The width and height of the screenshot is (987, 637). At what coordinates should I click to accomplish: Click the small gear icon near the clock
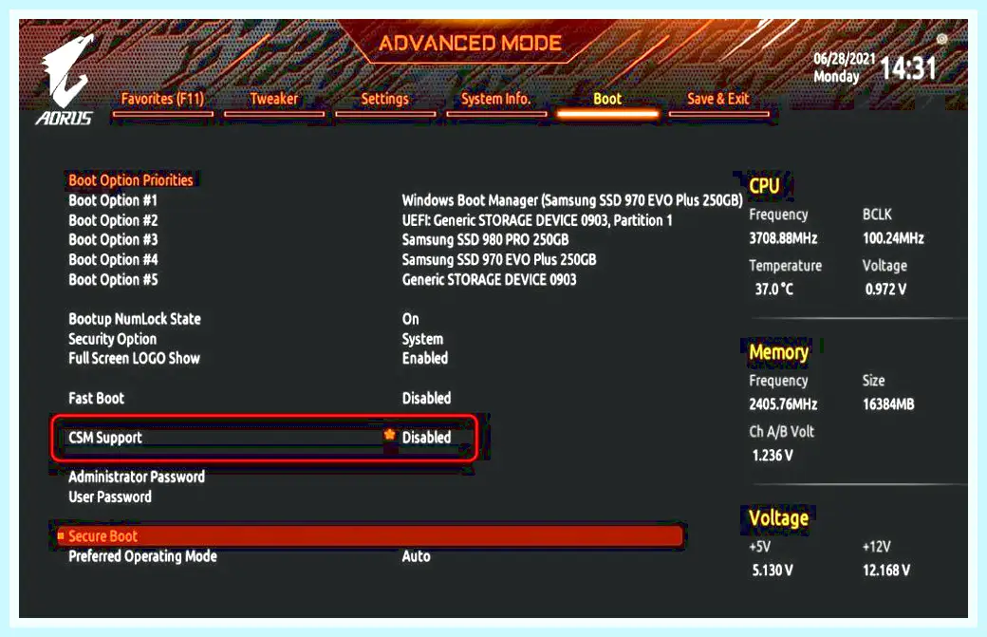click(x=941, y=38)
